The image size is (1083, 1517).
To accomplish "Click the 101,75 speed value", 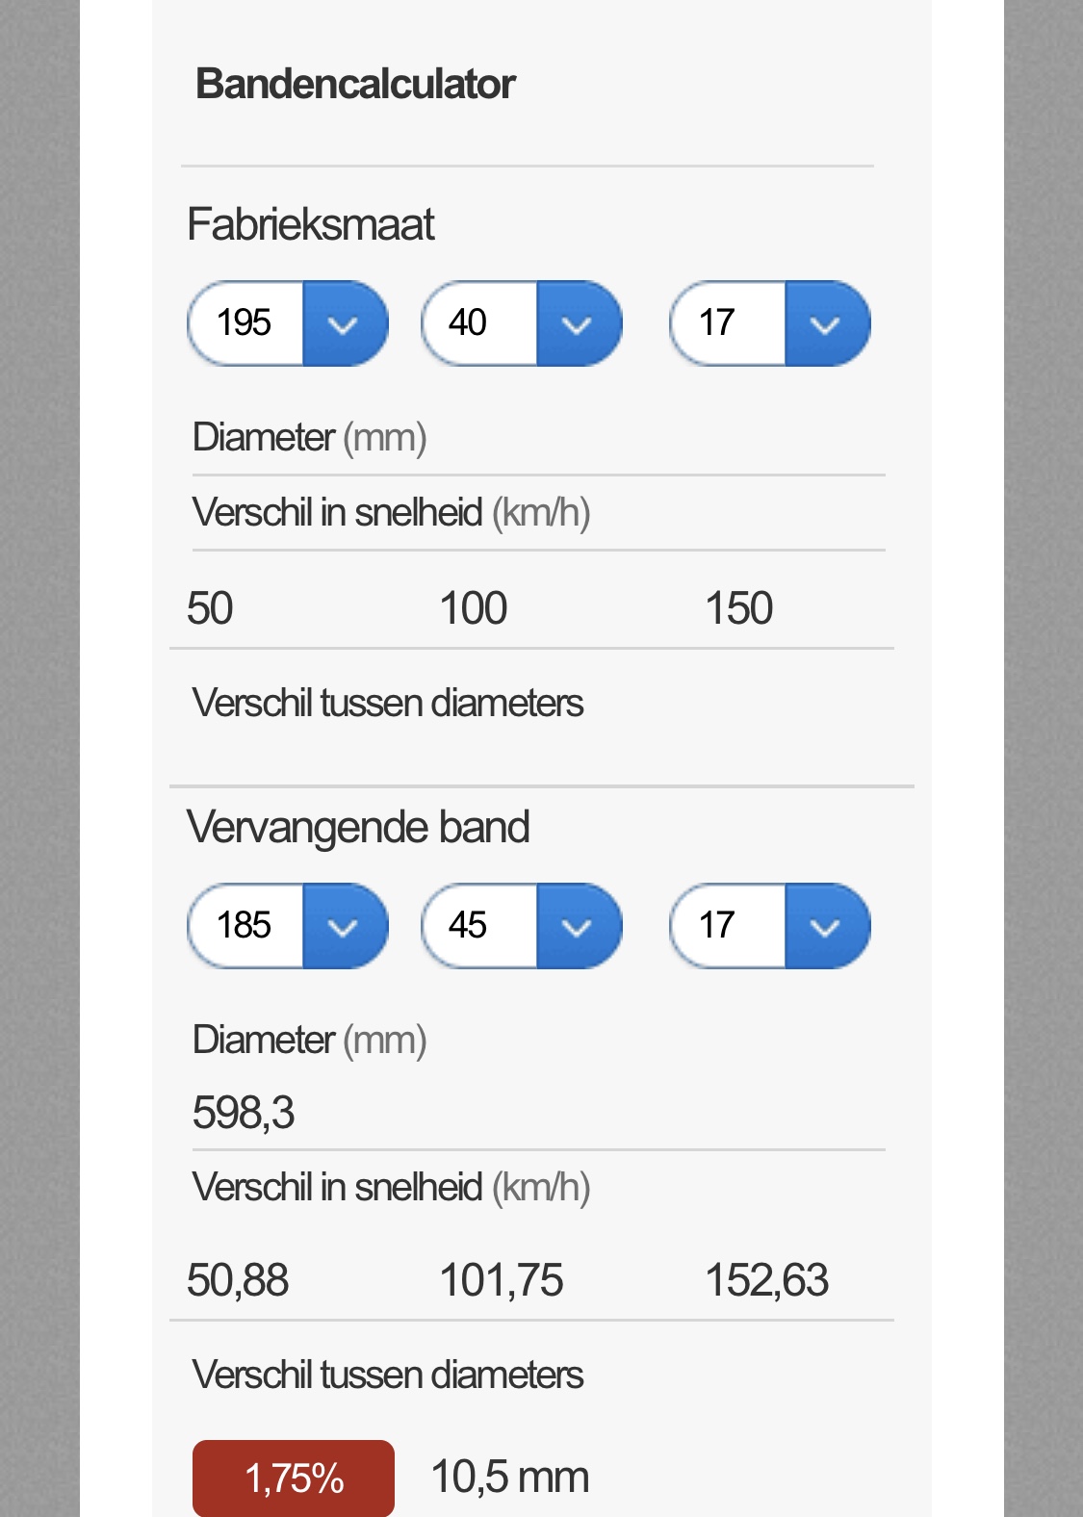I will (501, 1281).
